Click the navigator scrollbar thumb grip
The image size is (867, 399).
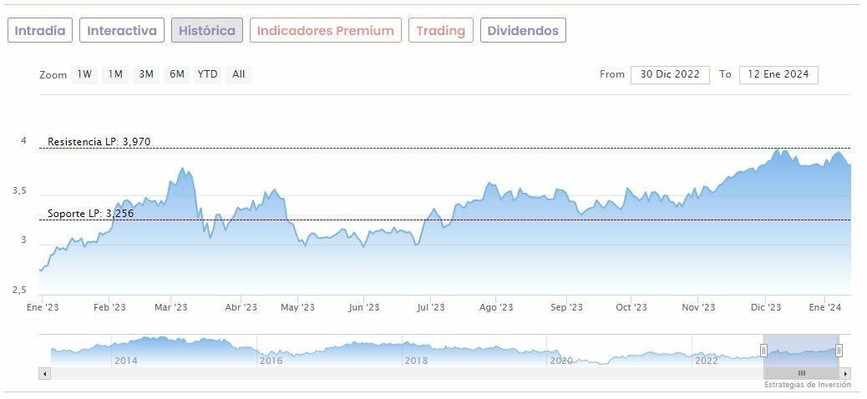[801, 373]
